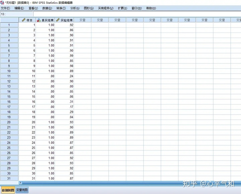The width and height of the screenshot is (241, 194).
Task: Select the 真实结果 column header
Action: click(45, 20)
